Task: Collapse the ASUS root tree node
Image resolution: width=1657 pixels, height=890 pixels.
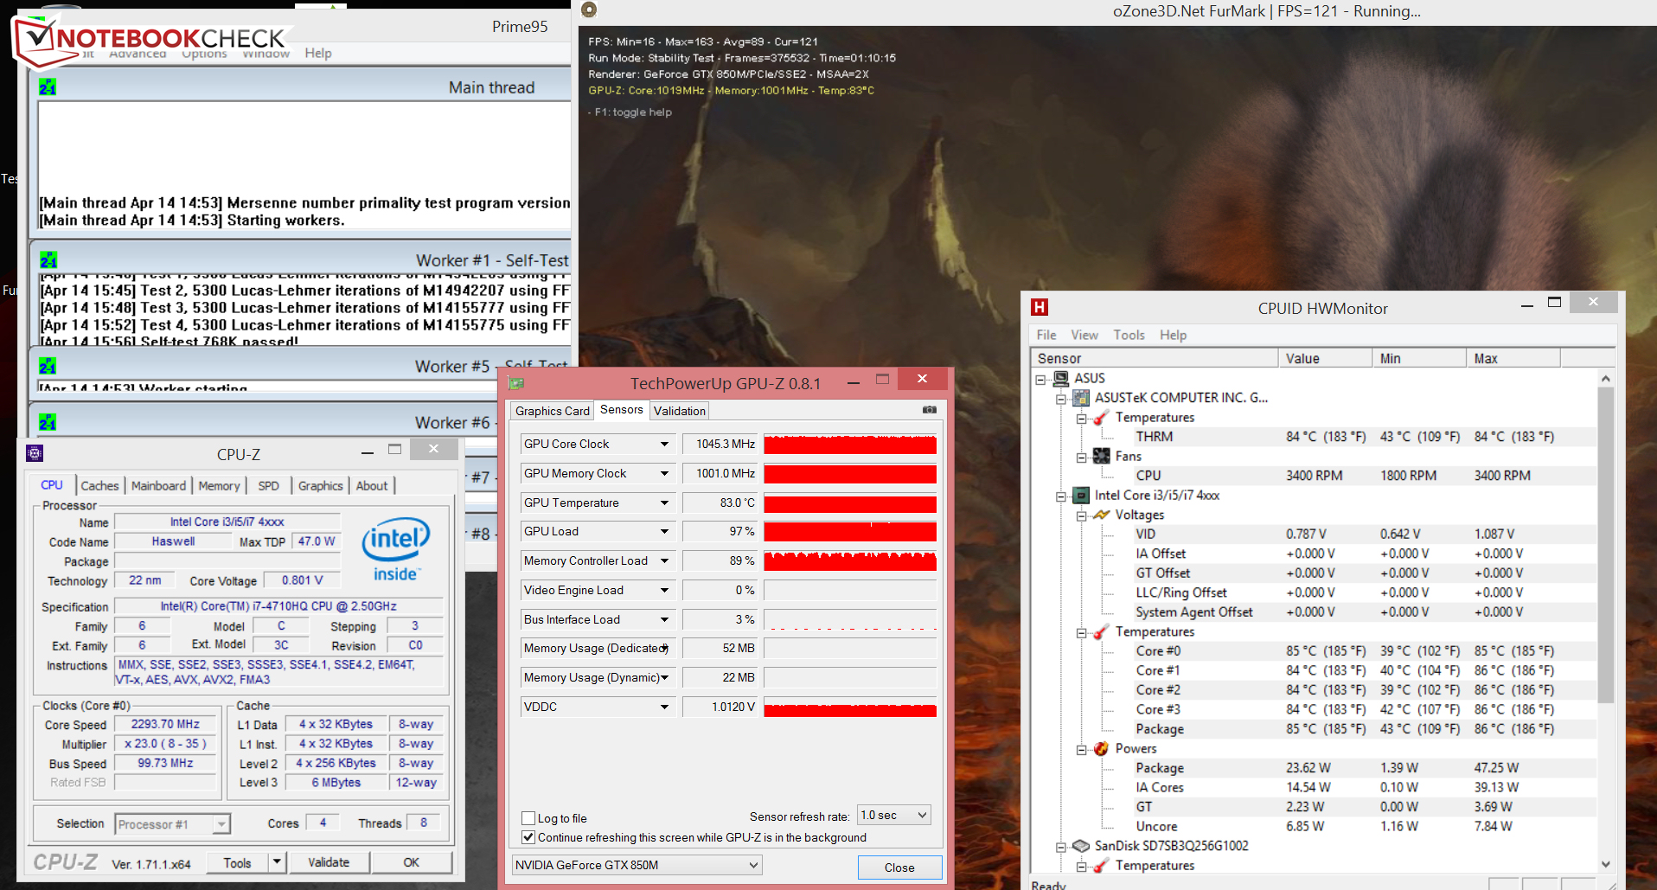Action: pos(1040,379)
